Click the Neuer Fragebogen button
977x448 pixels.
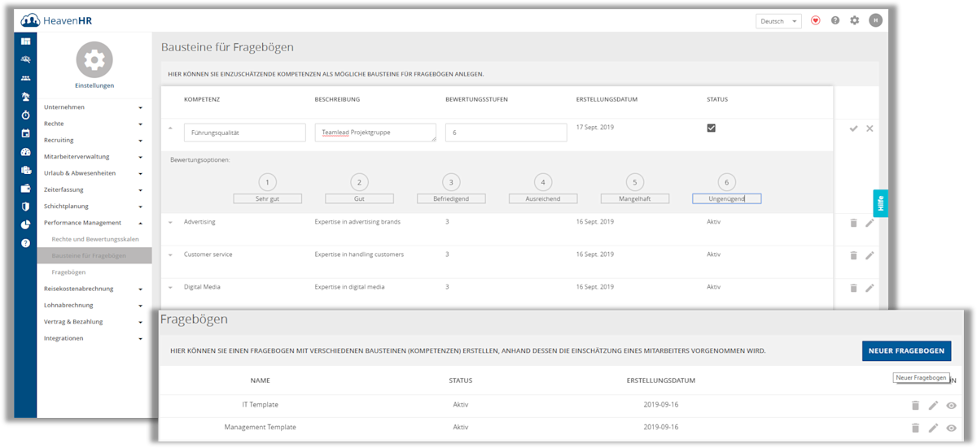tap(906, 351)
